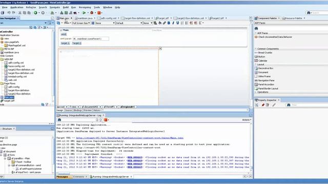
Task: Close the Main.jspx editor tab
Action: click(71, 18)
